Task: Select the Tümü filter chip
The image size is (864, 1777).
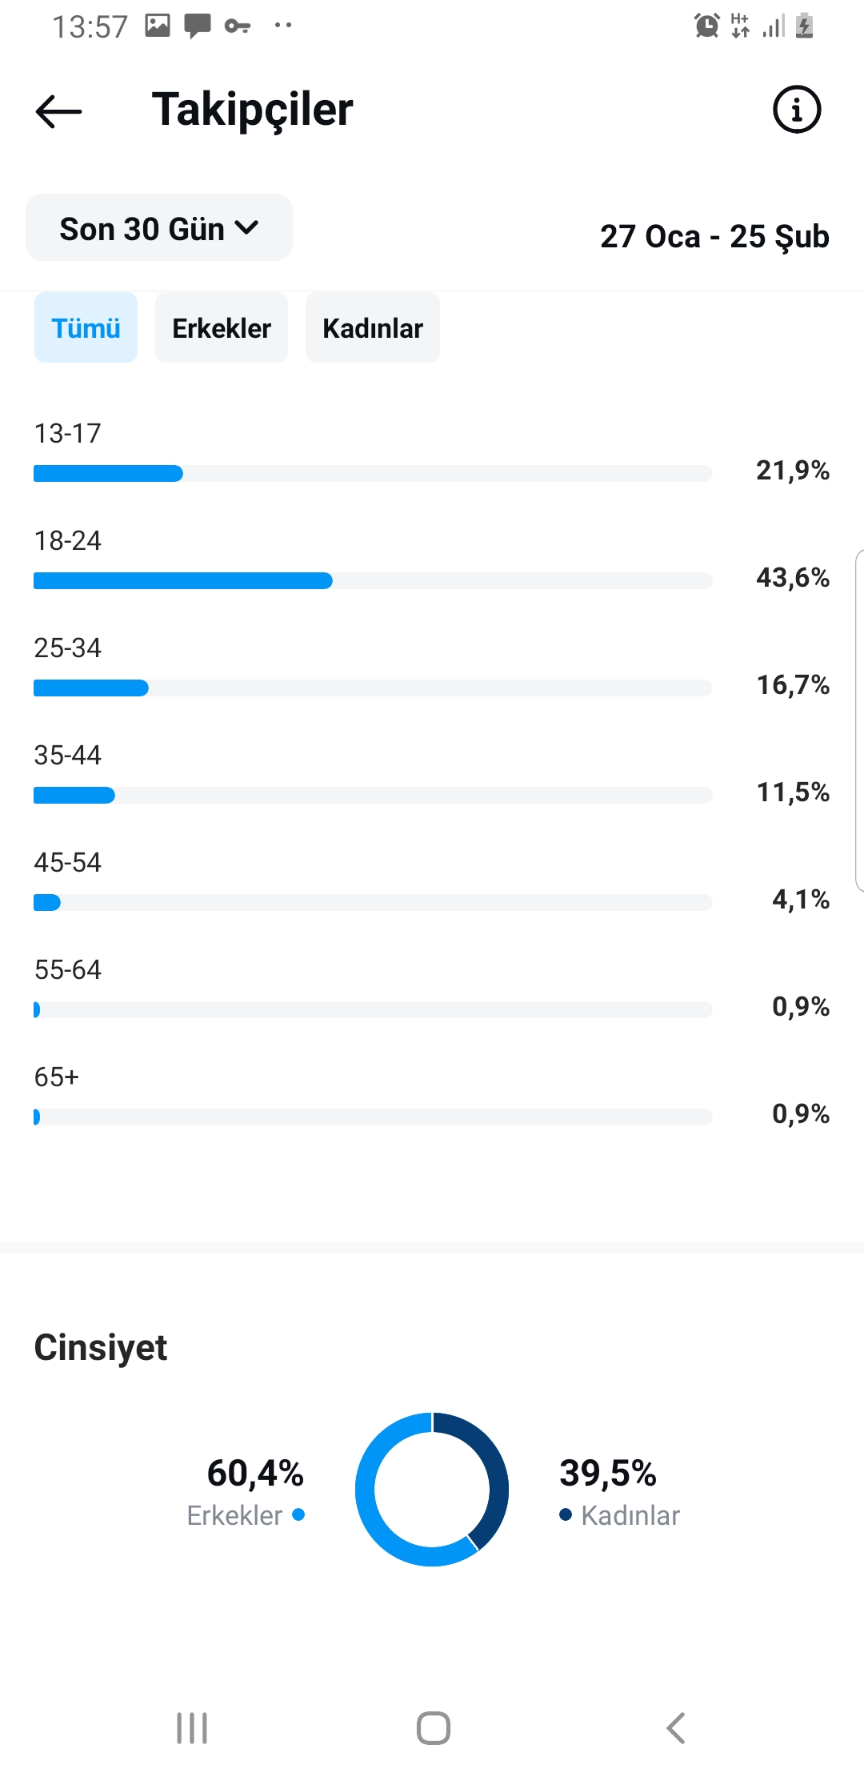Action: [x=86, y=327]
